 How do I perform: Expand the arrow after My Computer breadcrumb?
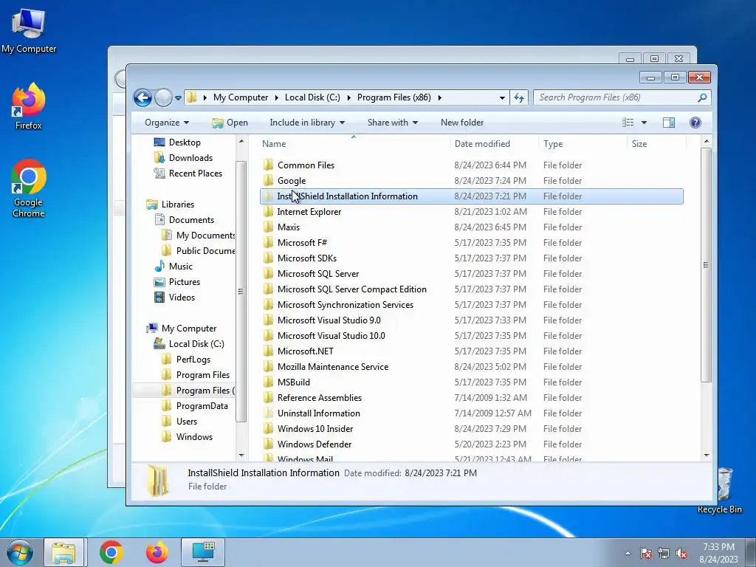pyautogui.click(x=277, y=97)
